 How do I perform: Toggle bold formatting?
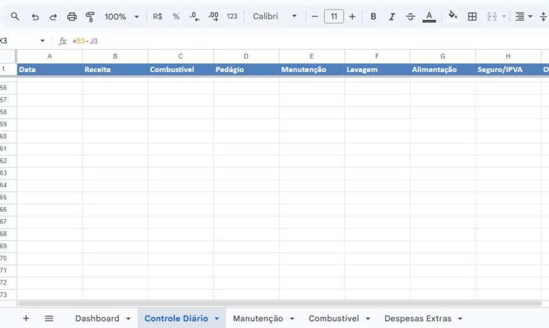point(373,17)
